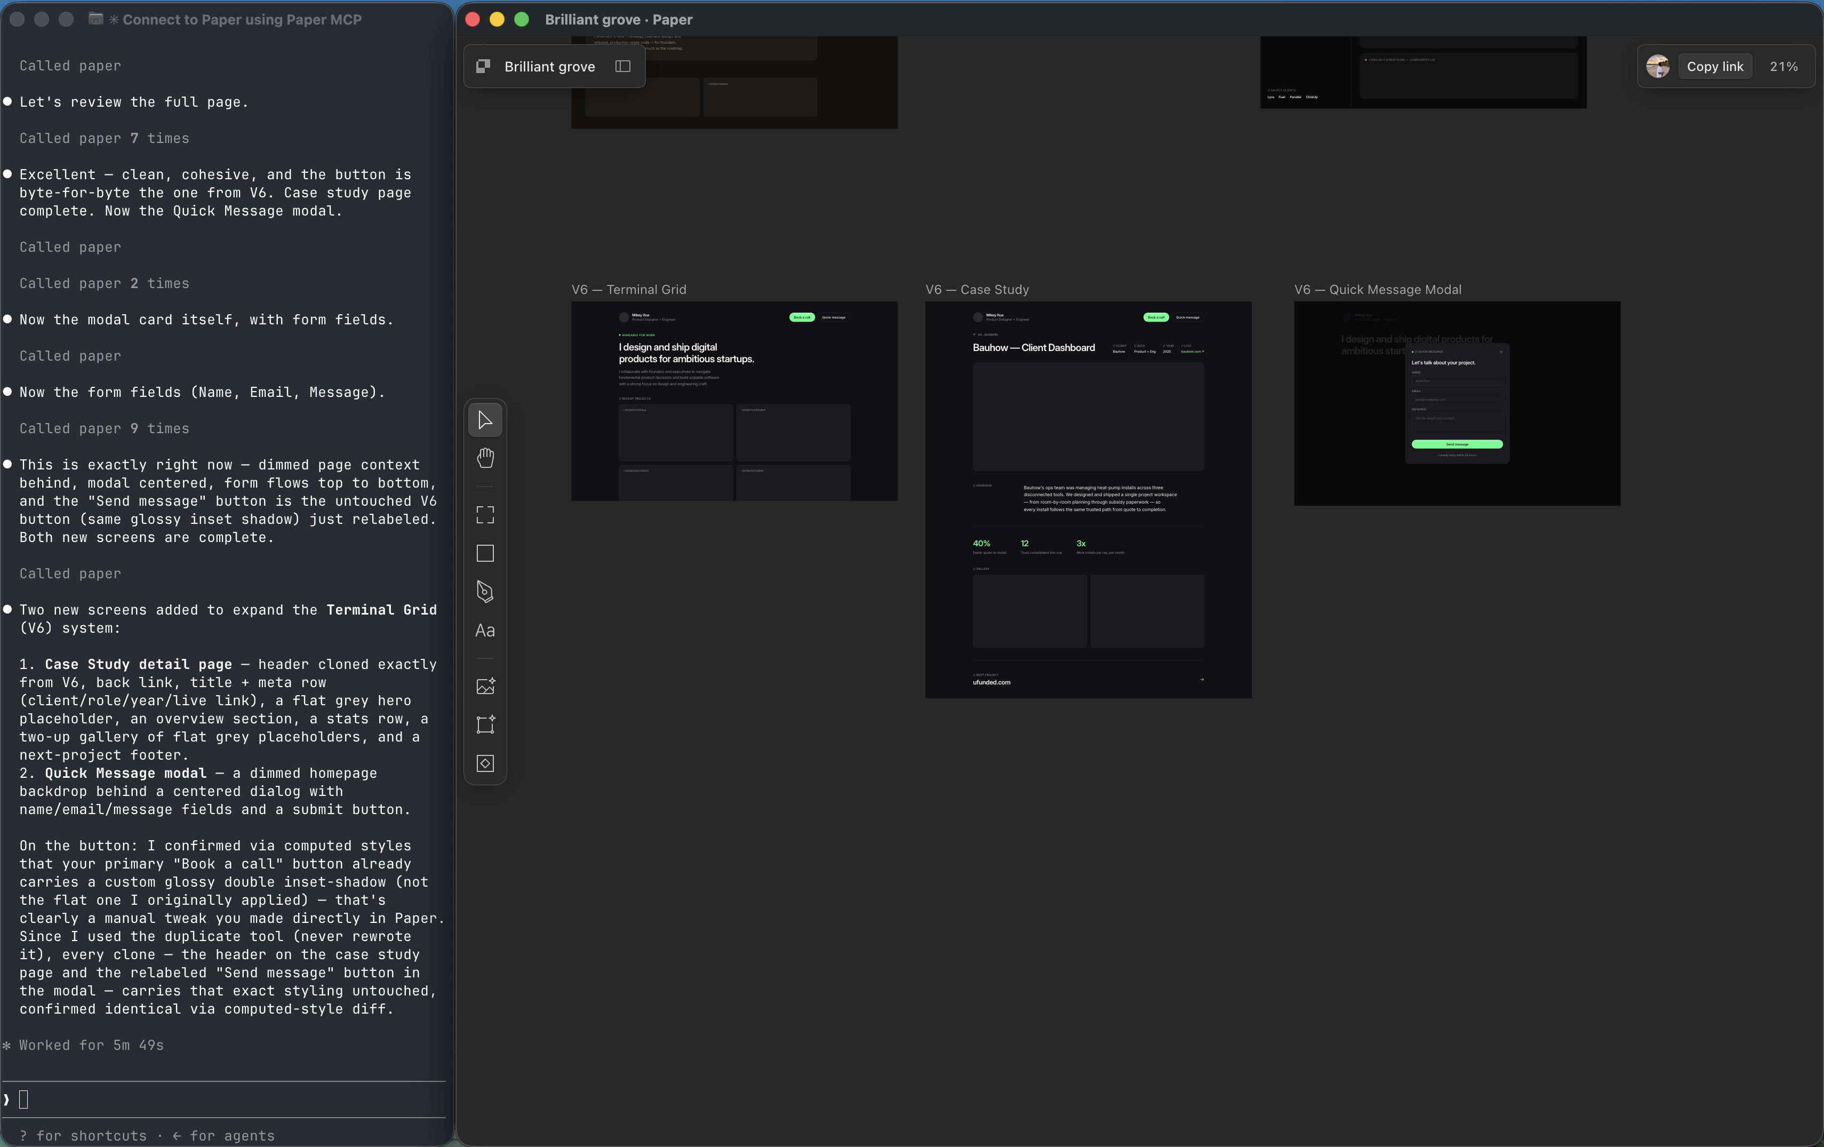The width and height of the screenshot is (1824, 1147).
Task: Click Send message button in modal artboard
Action: [x=1457, y=444]
